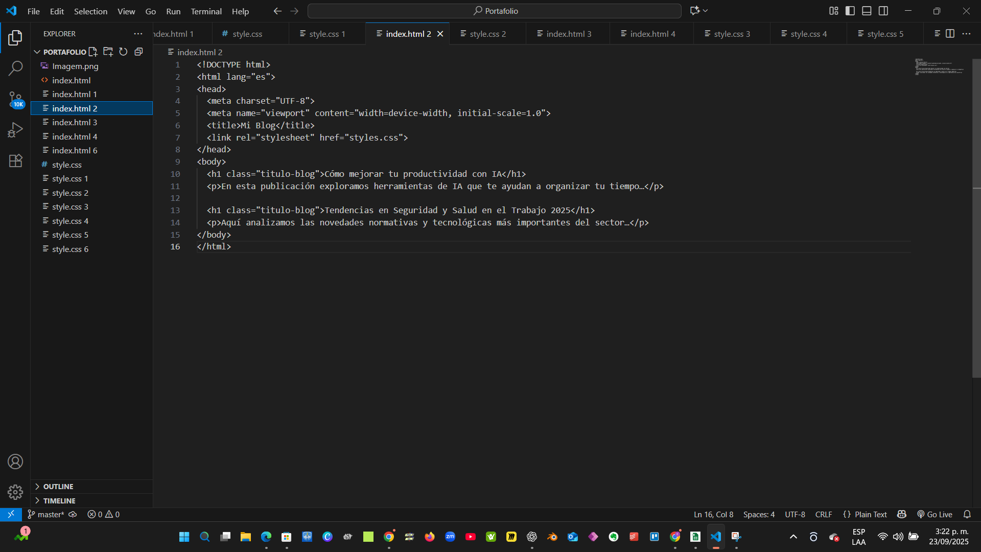Click Go Live button

coord(935,514)
